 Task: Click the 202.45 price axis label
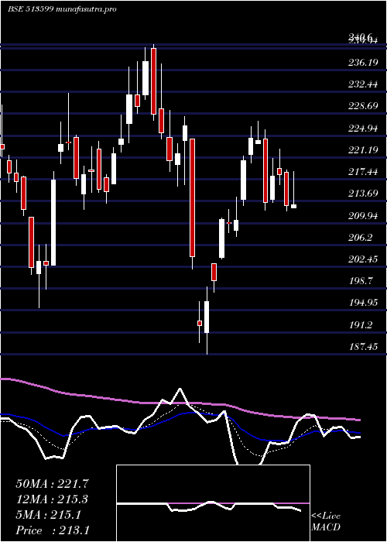tap(362, 259)
